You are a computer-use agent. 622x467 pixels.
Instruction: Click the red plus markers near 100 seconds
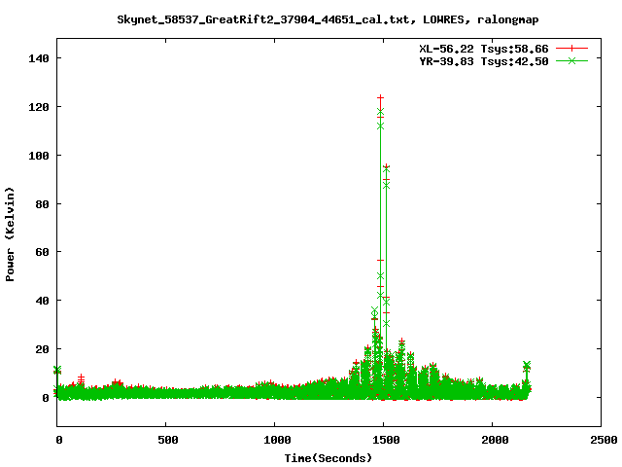[81, 379]
